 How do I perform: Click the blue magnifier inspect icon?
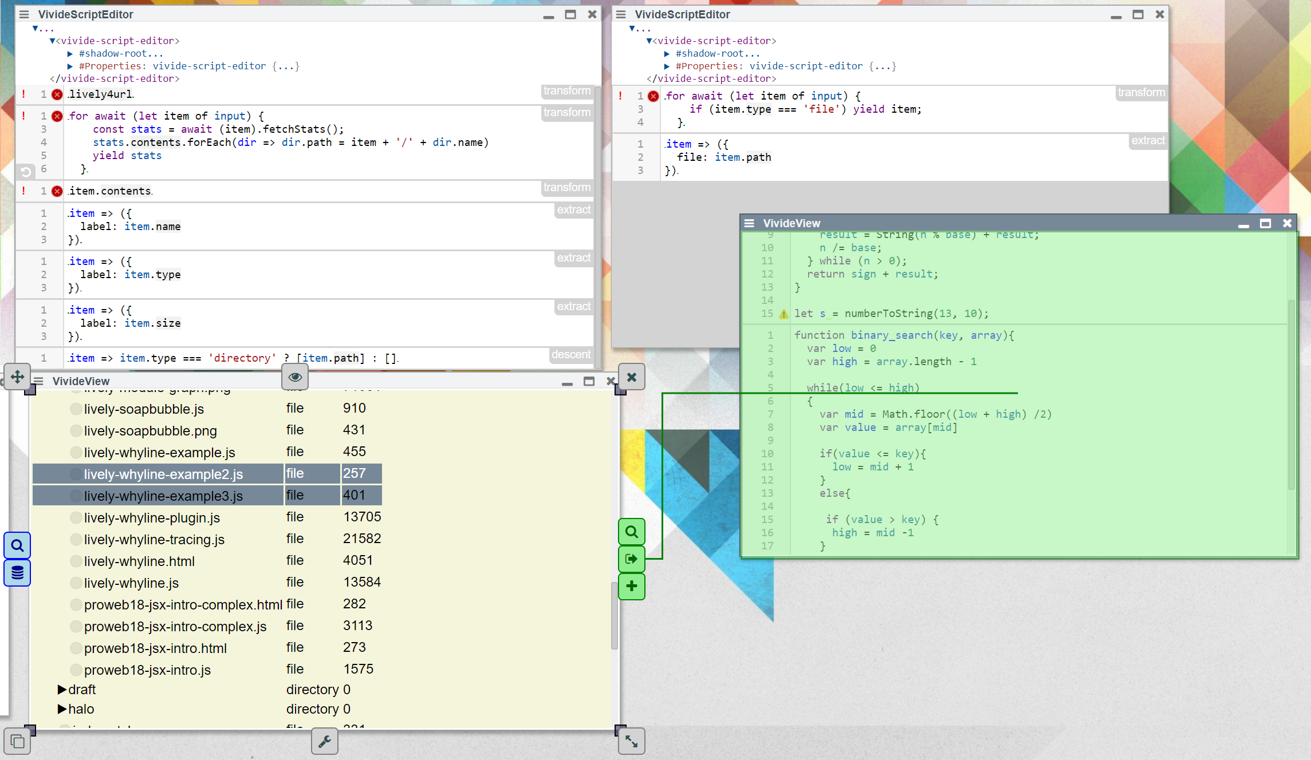click(17, 545)
